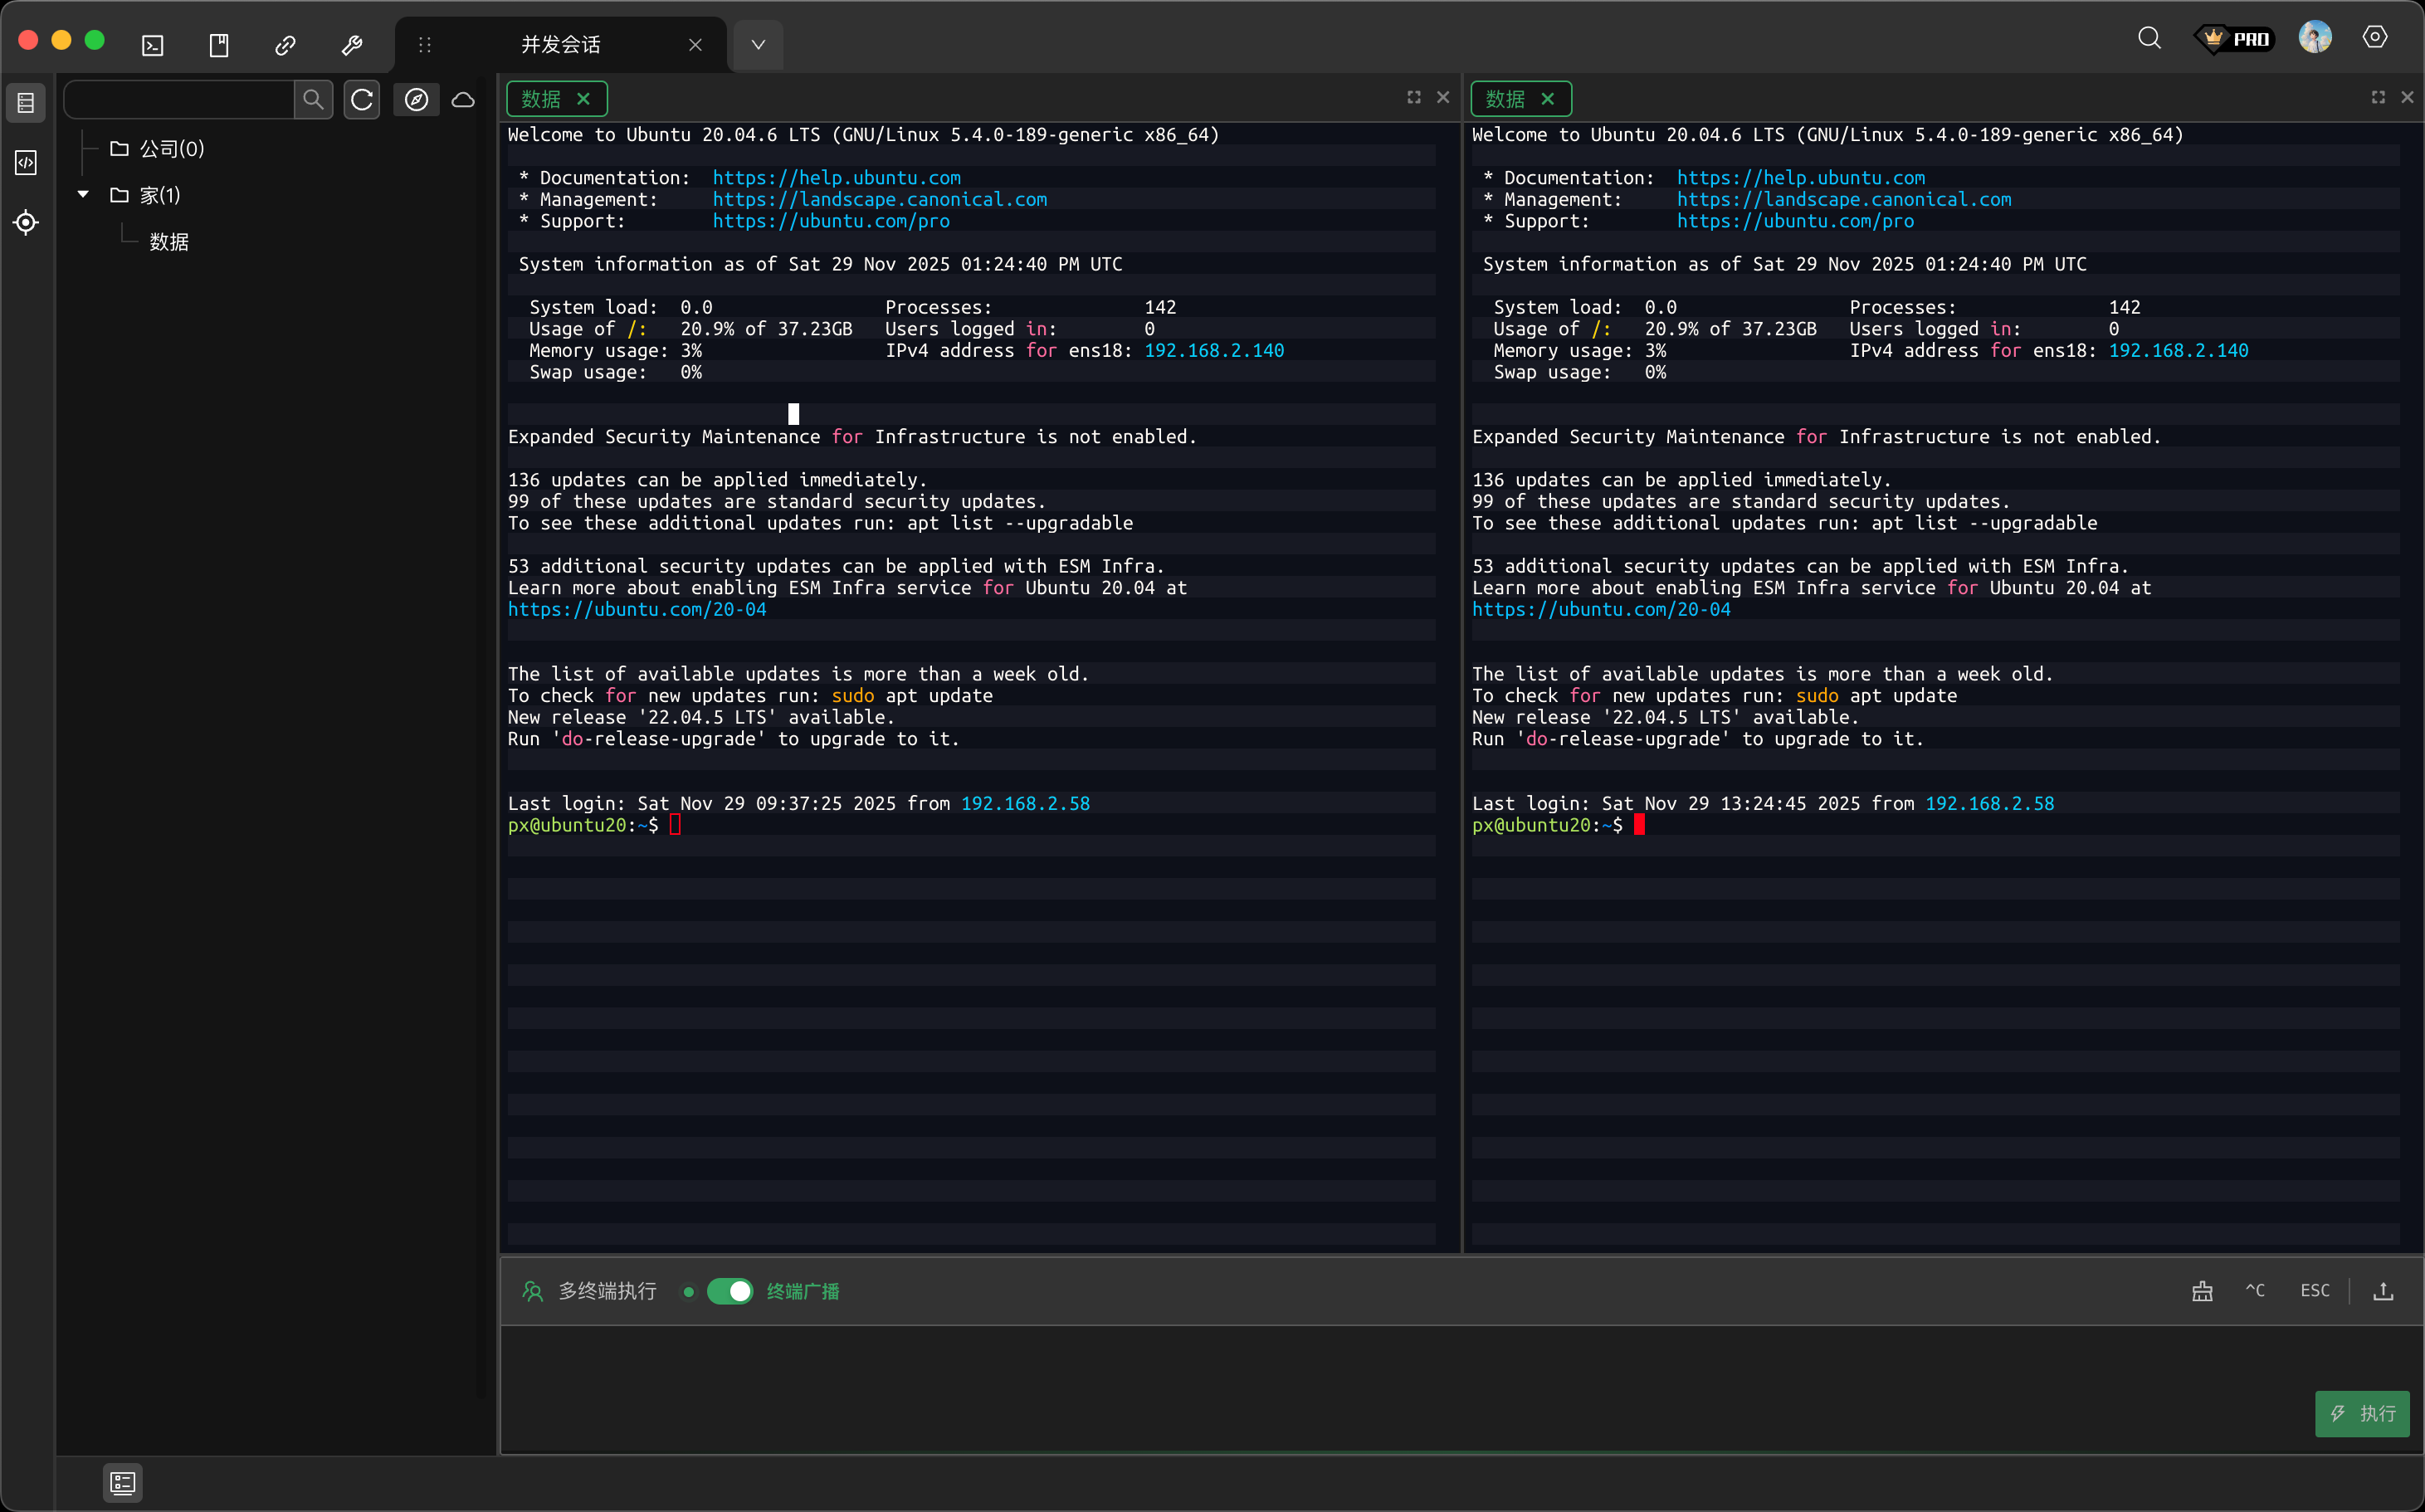
Task: Click the upload icon in command bar
Action: (2383, 1291)
